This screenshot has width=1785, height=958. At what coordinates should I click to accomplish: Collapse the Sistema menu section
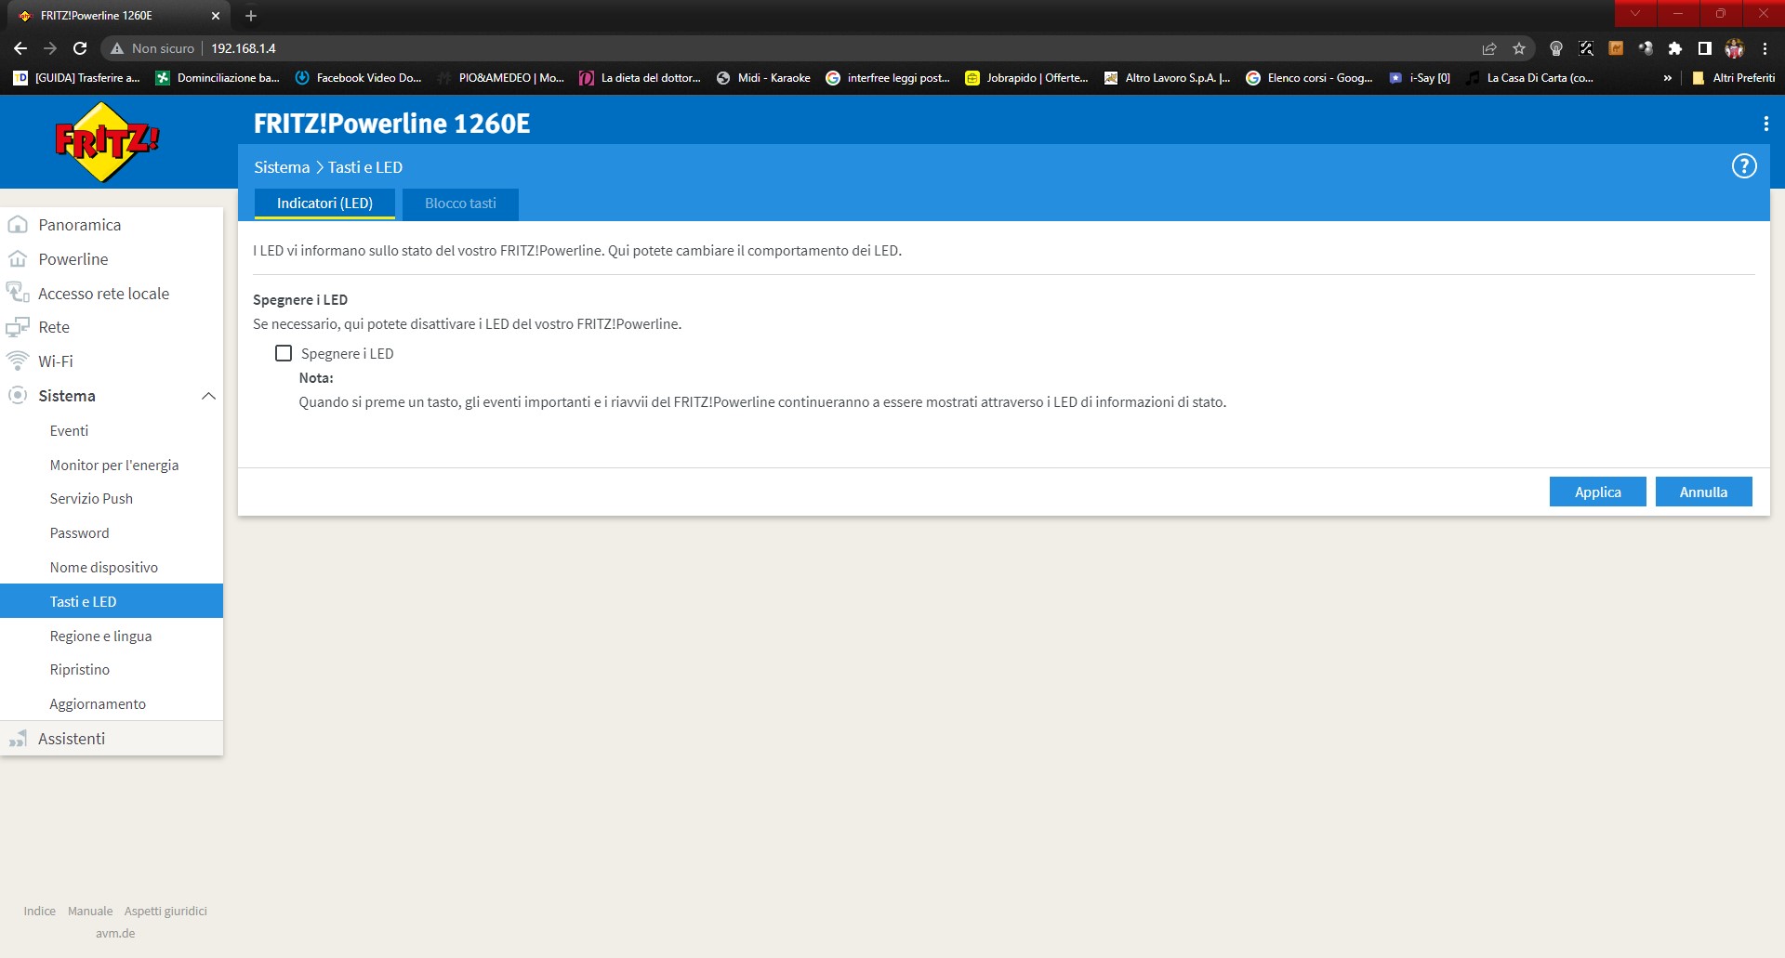[x=208, y=396]
